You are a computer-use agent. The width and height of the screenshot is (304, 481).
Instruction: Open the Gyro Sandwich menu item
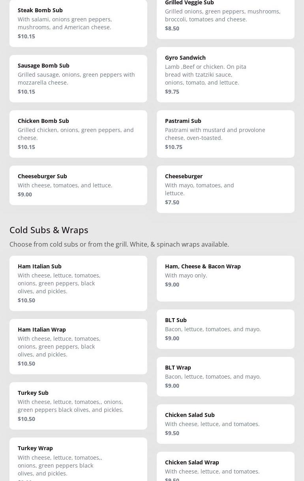click(x=225, y=75)
